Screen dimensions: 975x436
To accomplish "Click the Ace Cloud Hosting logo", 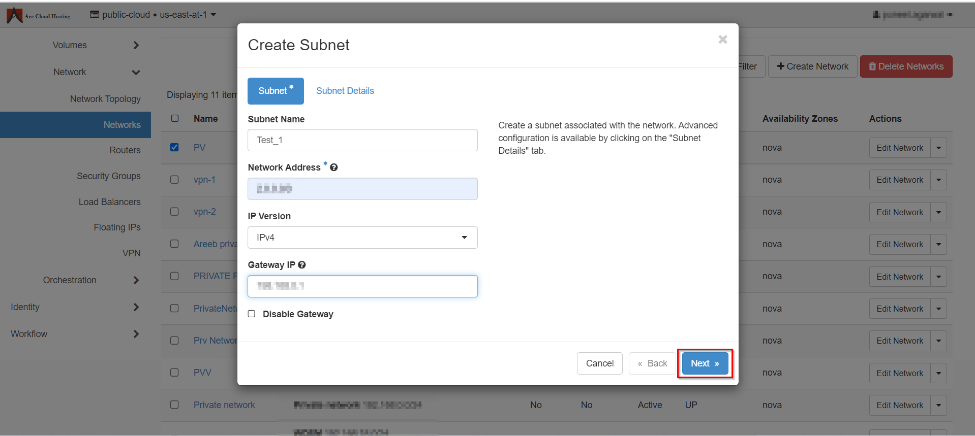I will click(38, 15).
